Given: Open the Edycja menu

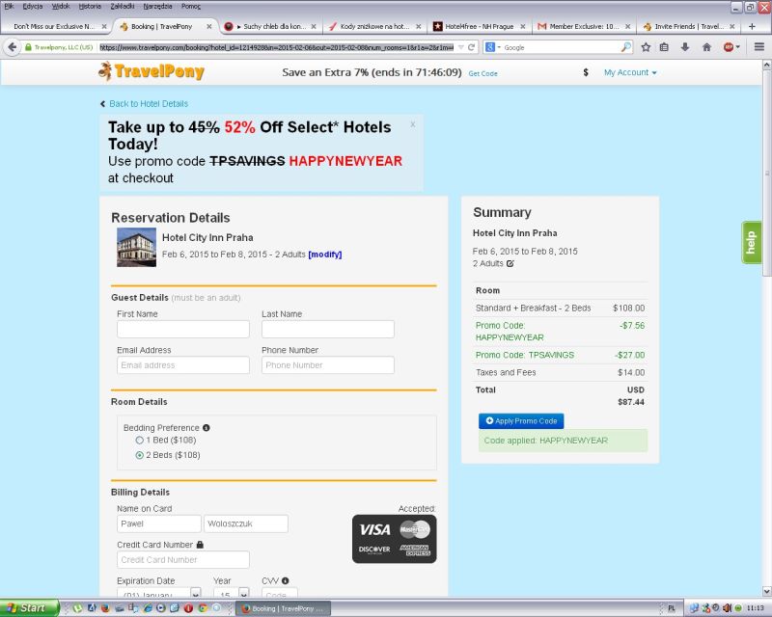Looking at the screenshot, I should tap(33, 7).
